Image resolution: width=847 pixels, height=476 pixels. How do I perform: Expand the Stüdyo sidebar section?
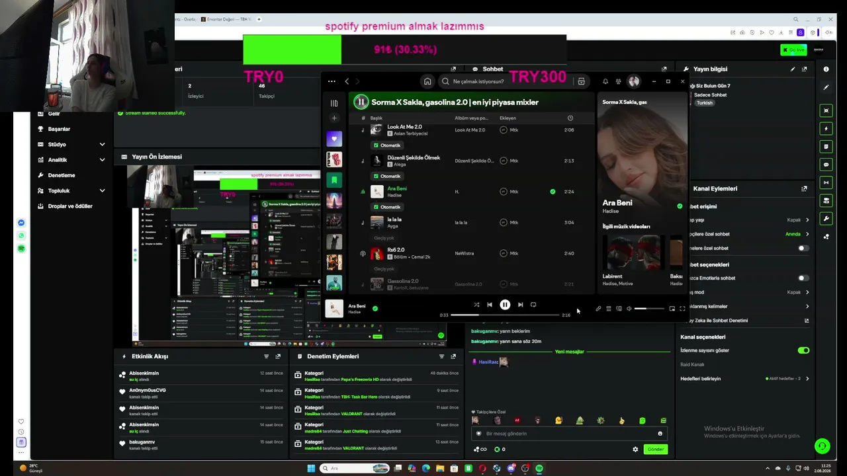pyautogui.click(x=102, y=144)
